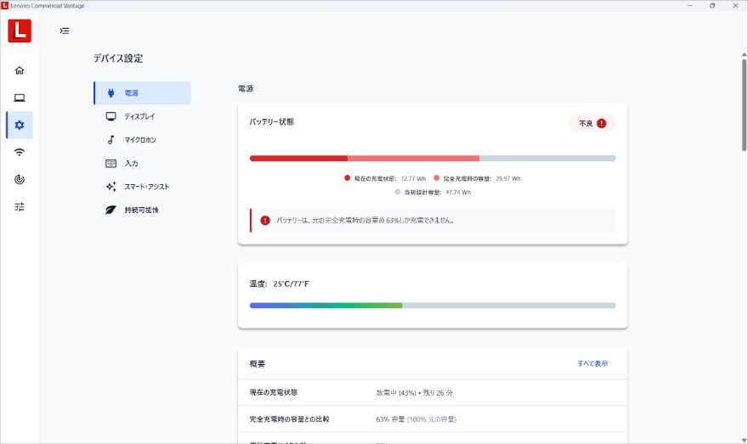Screen dimensions: 748x444
Task: Click the red warning icon in battery message
Action: point(265,220)
